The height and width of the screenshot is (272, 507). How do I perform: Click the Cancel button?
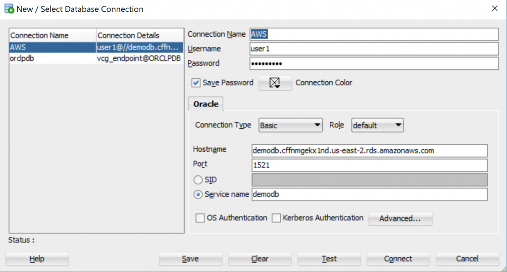(x=467, y=259)
